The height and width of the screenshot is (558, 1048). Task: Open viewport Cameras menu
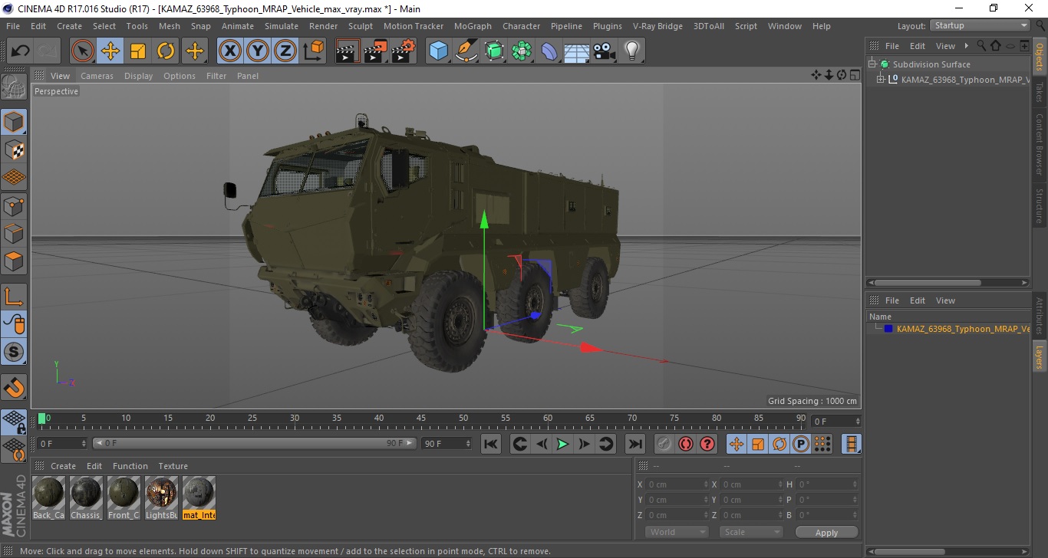coord(97,76)
